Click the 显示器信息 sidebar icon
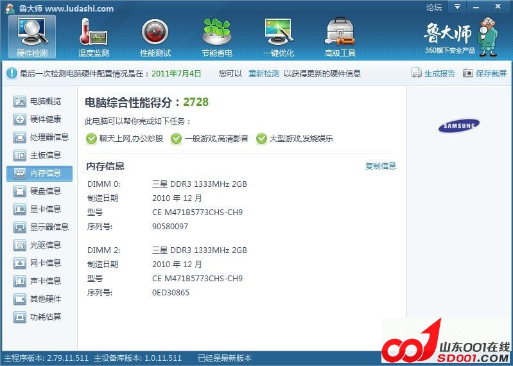Viewport: 513px width, 366px height. pos(20,227)
